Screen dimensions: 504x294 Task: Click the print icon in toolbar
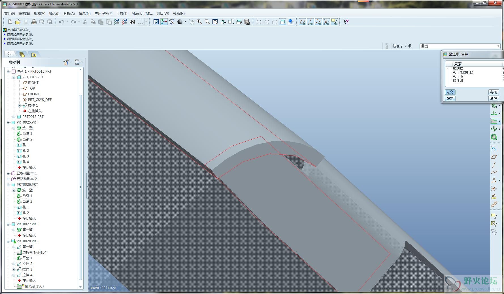(34, 22)
